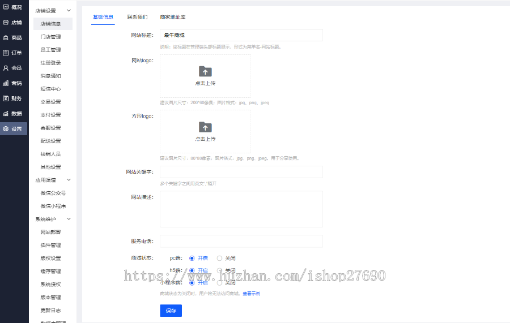Select the 设置 gear icon
The image size is (510, 323).
[6, 129]
